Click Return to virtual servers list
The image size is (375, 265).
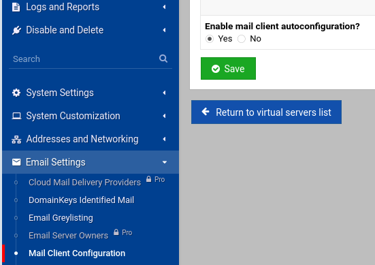click(x=266, y=112)
